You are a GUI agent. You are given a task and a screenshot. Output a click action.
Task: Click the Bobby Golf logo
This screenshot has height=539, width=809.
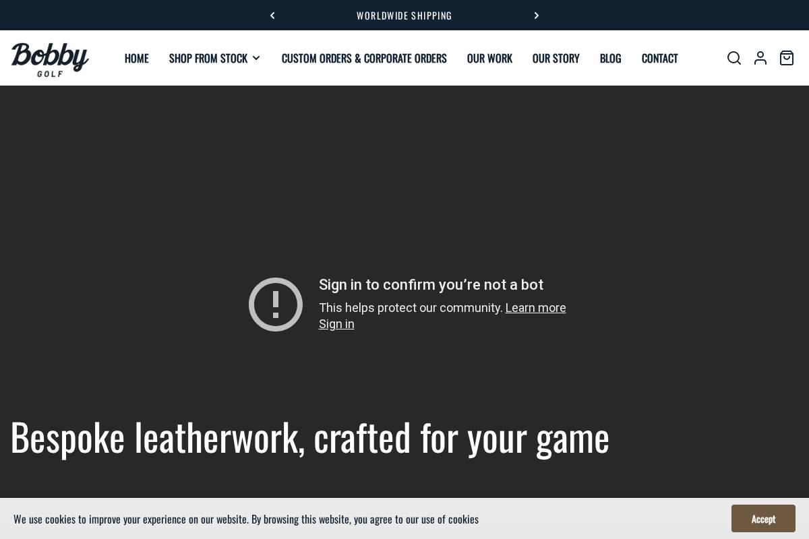click(x=50, y=59)
